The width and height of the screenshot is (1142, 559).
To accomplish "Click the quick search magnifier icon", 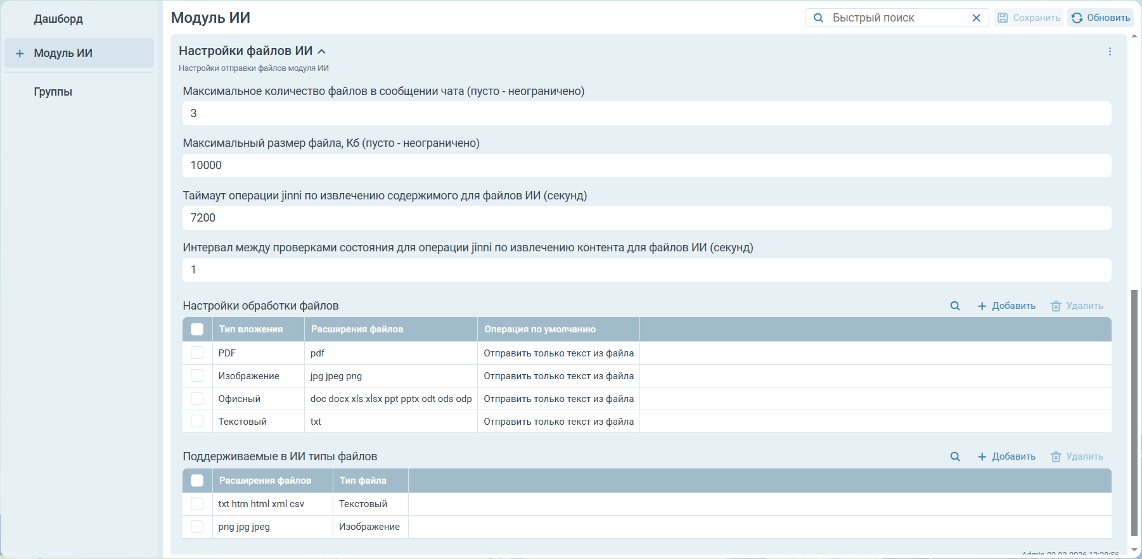I will (818, 18).
